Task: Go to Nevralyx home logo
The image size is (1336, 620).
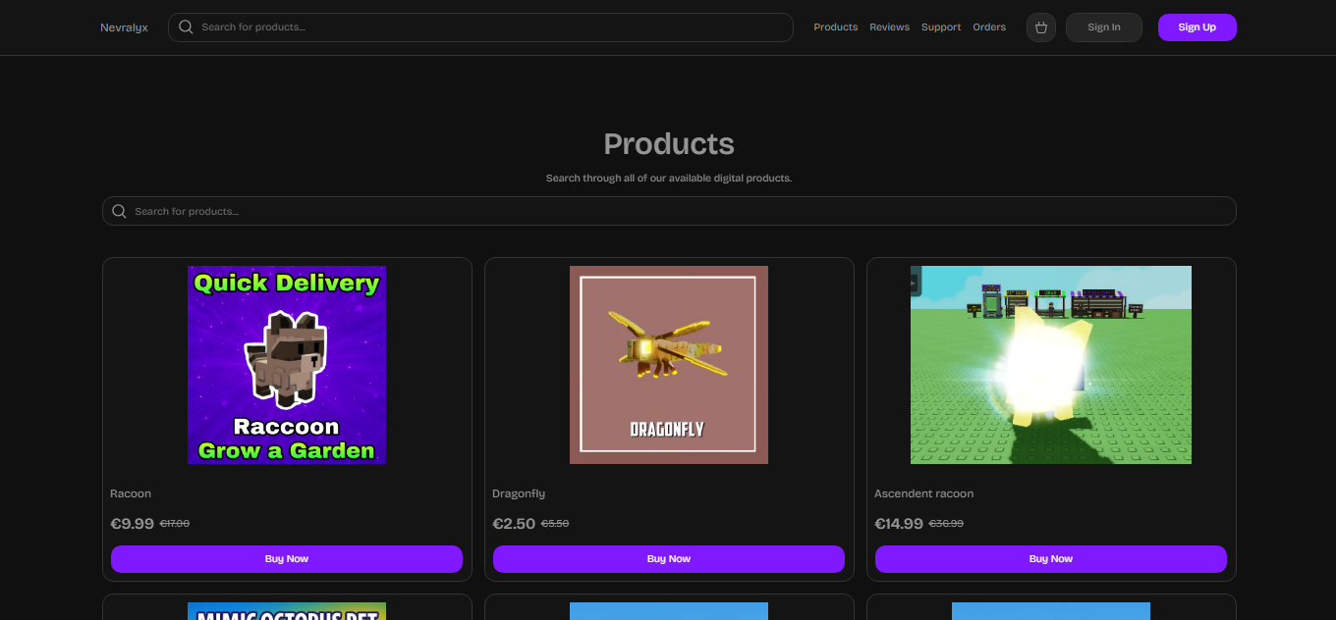Action: click(x=124, y=27)
